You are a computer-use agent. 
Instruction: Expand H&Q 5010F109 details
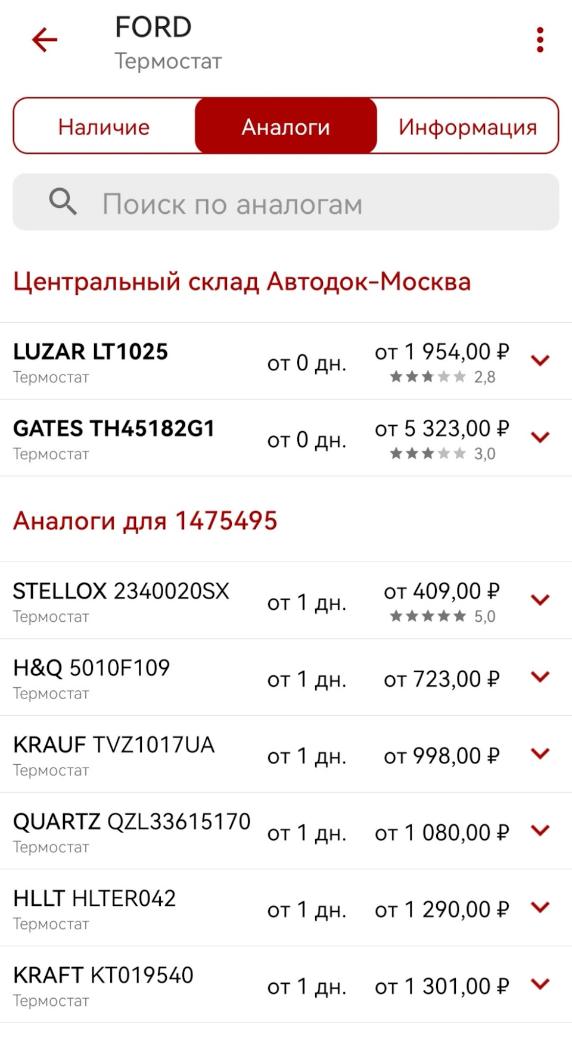coord(541,678)
